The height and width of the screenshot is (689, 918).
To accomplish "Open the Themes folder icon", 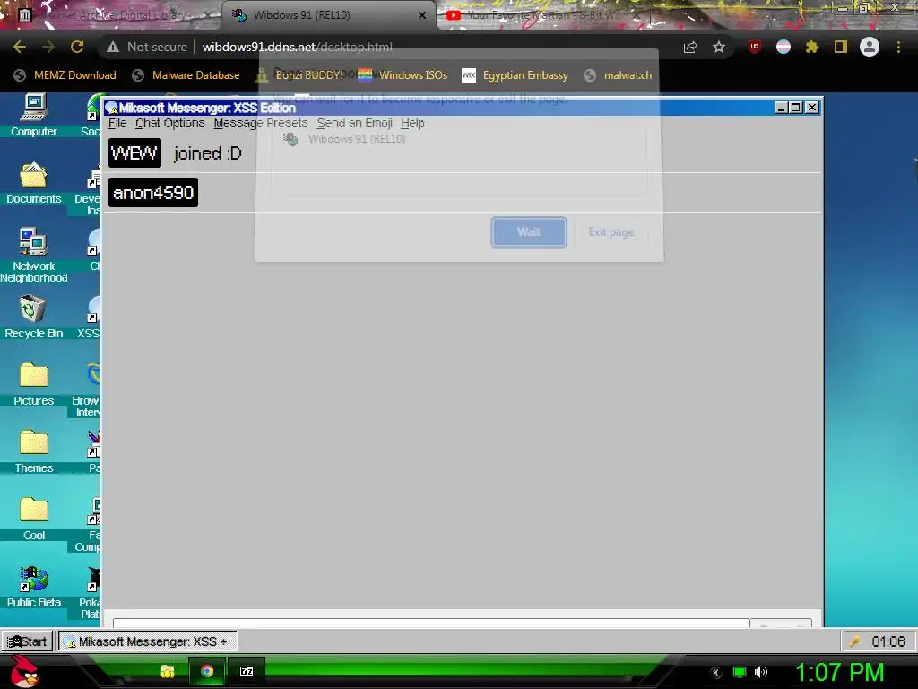I will click(x=34, y=451).
